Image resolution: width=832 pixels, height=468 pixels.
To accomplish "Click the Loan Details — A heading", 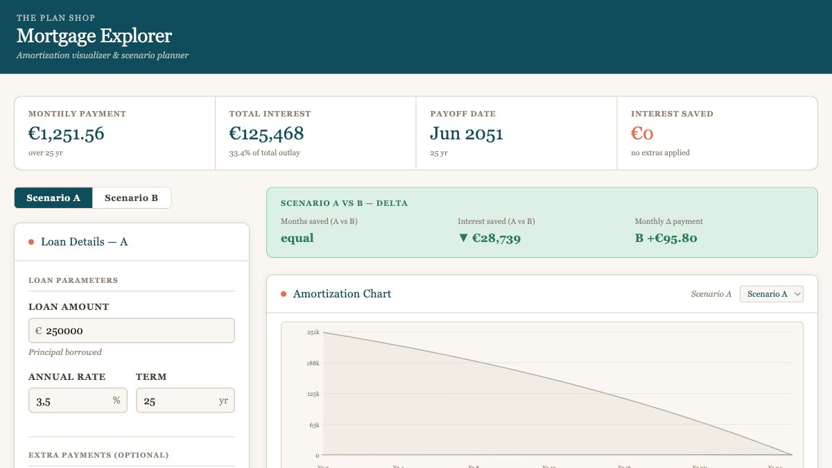I will [84, 242].
